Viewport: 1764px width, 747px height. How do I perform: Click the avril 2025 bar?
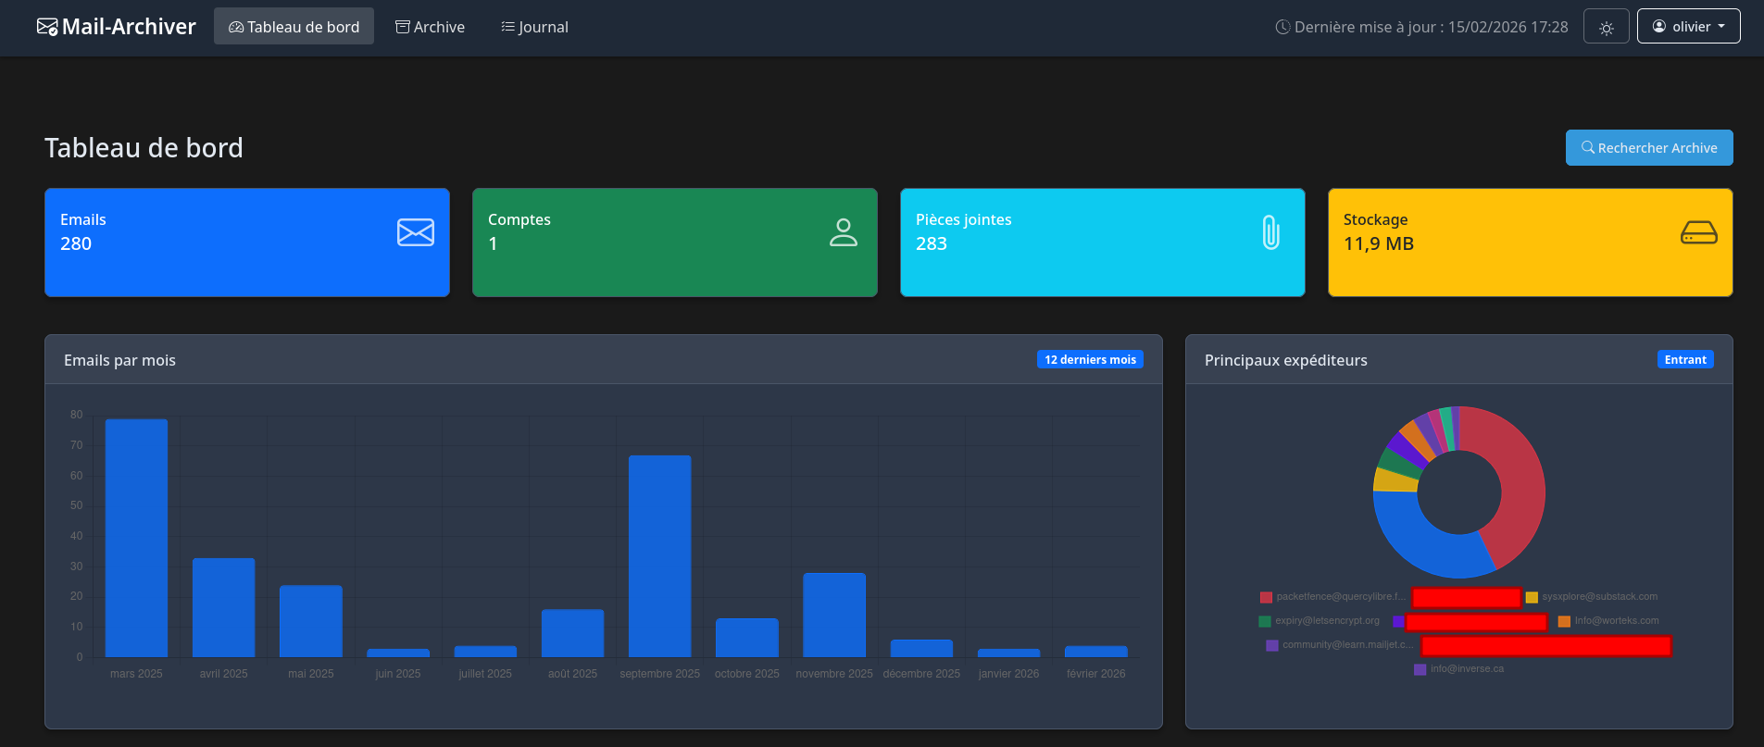click(x=223, y=607)
